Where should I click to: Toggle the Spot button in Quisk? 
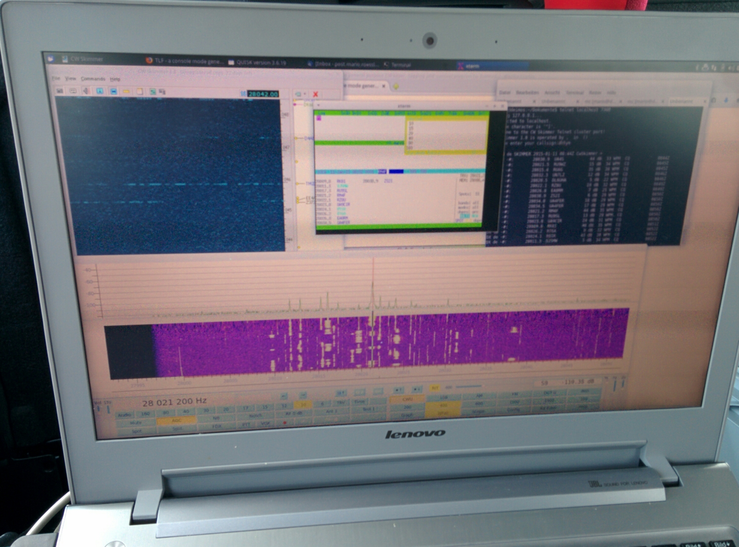[137, 431]
